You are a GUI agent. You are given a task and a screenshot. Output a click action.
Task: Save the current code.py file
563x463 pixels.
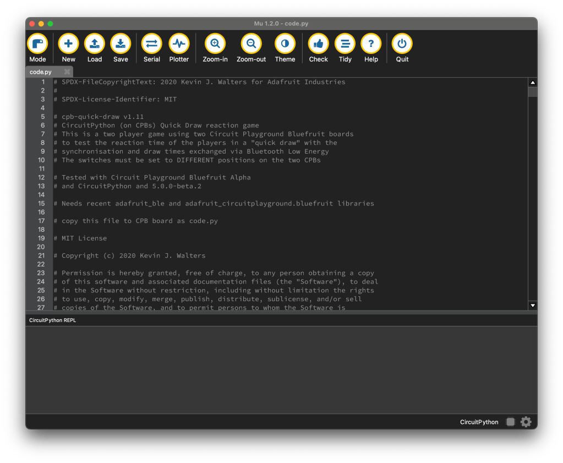pyautogui.click(x=121, y=44)
